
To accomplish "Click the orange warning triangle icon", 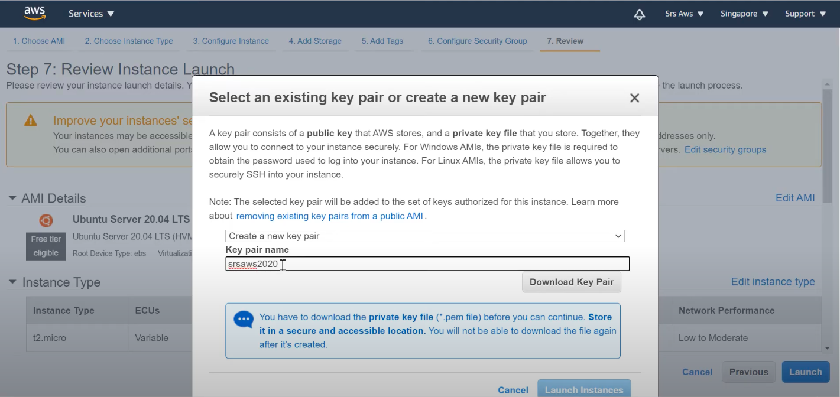I will tap(30, 121).
